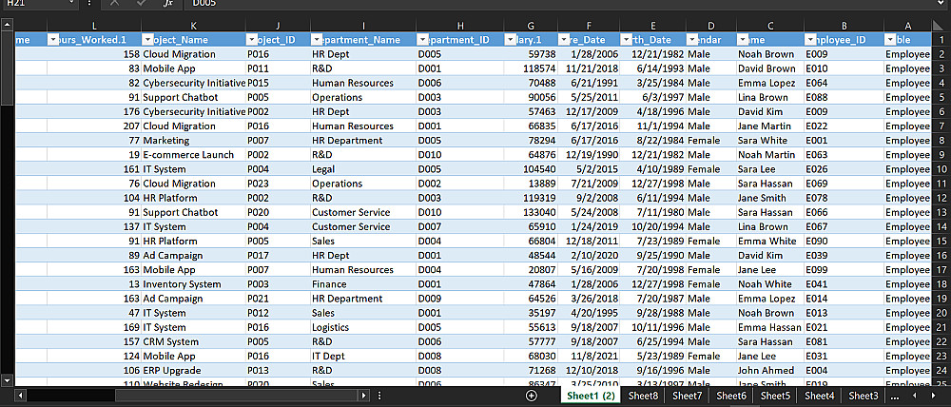
Task: Cancel the formula bar entry with the X
Action: click(x=115, y=3)
